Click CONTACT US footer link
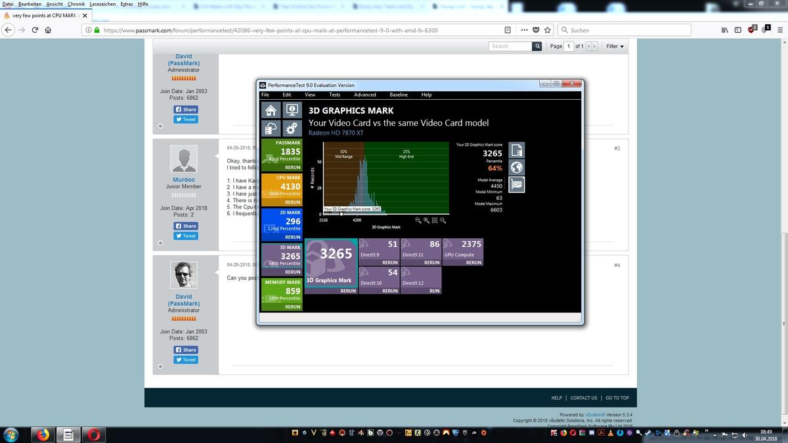 click(584, 398)
